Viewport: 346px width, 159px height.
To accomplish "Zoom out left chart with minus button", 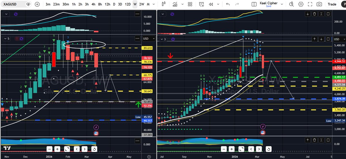I will coord(49,149).
